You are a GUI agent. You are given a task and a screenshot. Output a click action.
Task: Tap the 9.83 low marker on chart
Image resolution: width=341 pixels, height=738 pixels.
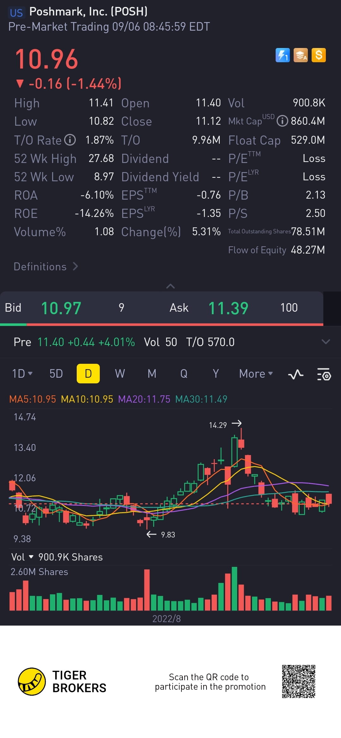coord(161,534)
